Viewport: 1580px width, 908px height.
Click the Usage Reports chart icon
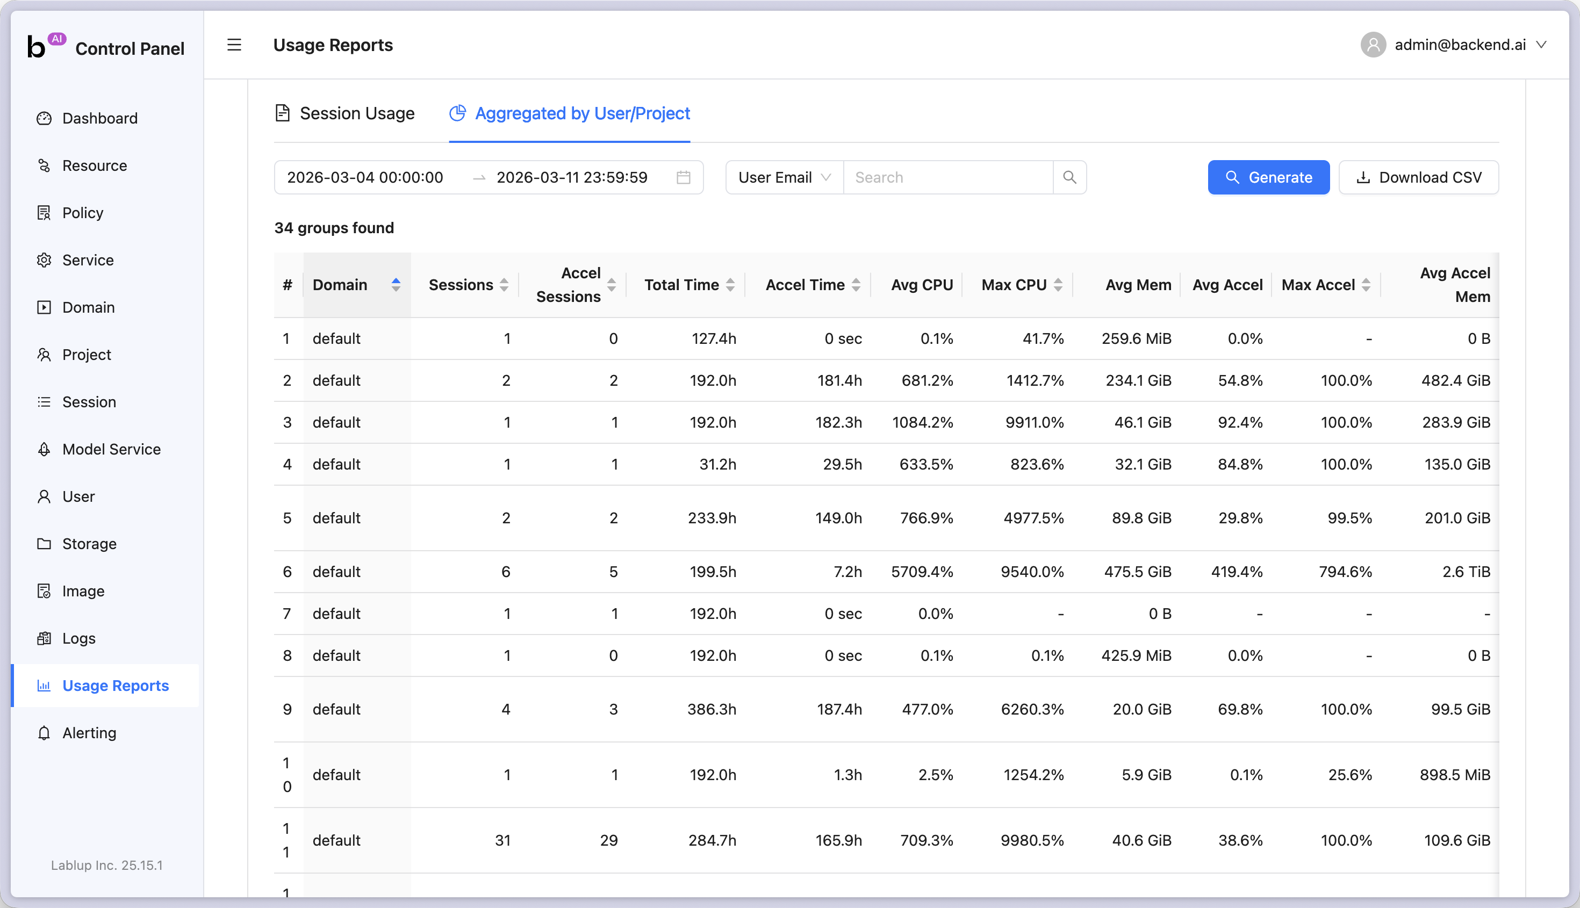[x=44, y=686]
